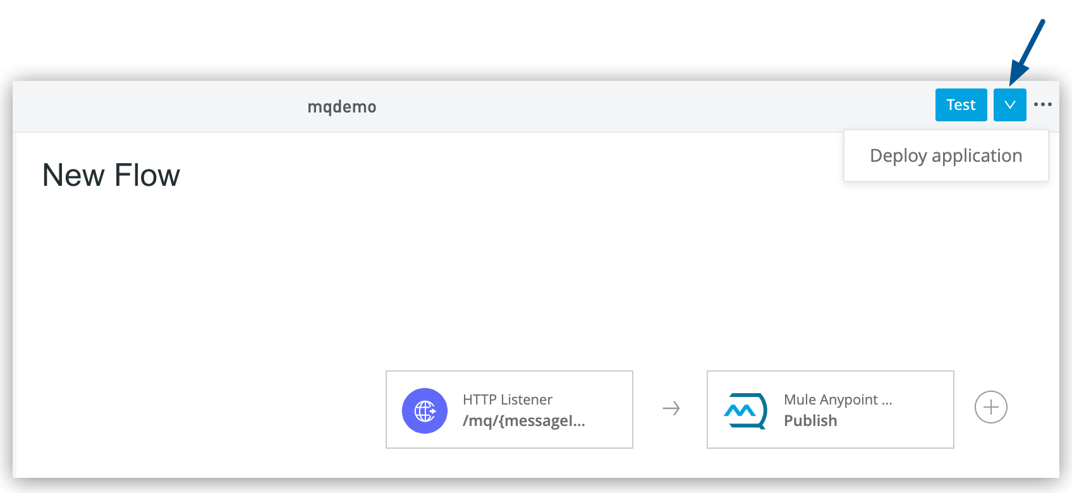Image resolution: width=1072 pixels, height=493 pixels.
Task: Click the /mq/{messageI... path text
Action: pos(523,420)
